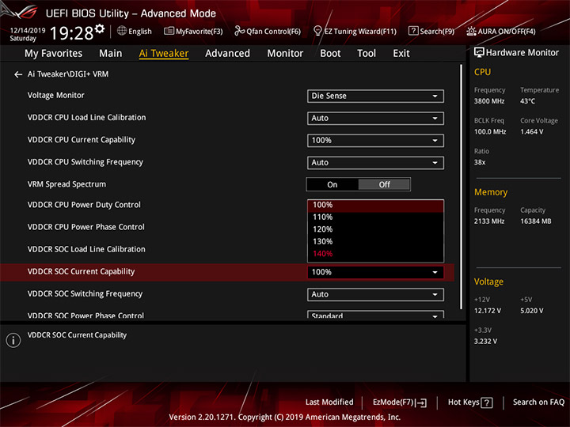Click VDDCR SOC Current Capability label
Image resolution: width=570 pixels, height=427 pixels.
coord(81,271)
